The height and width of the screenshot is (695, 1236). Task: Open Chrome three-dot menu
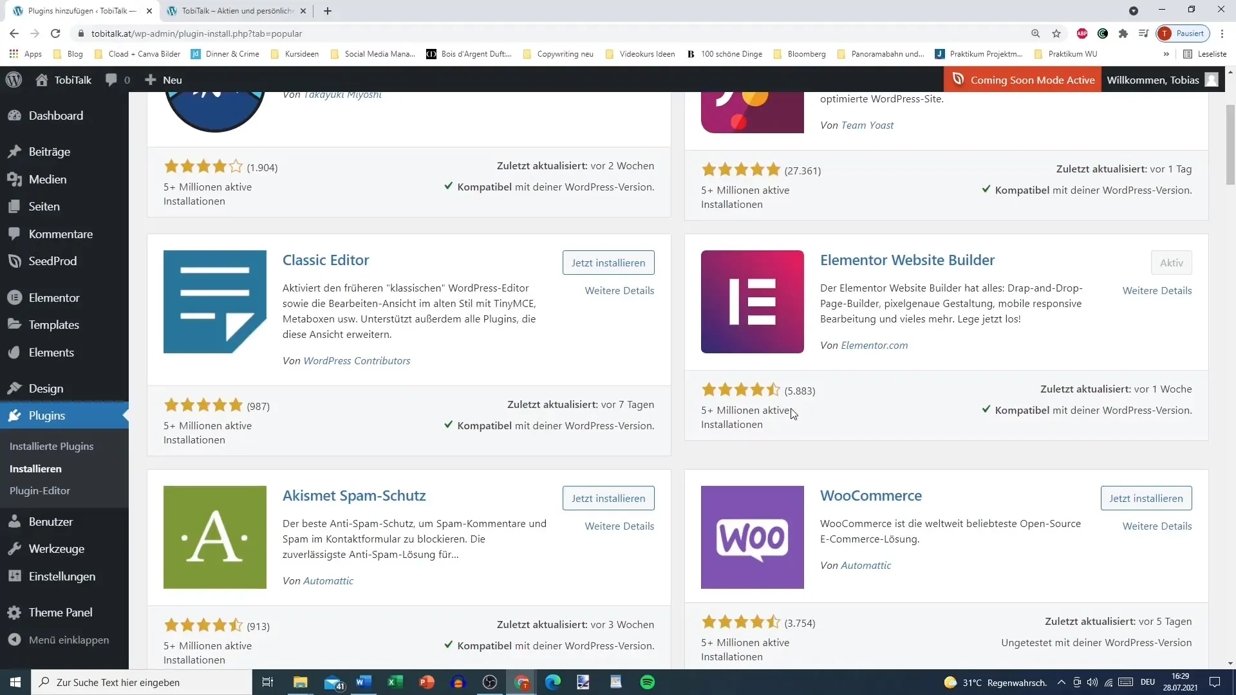(x=1222, y=33)
